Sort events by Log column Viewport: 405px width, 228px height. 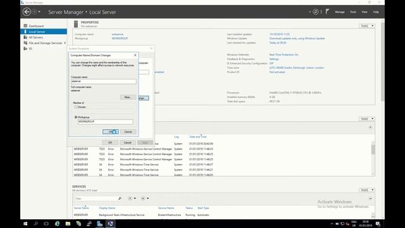tap(177, 137)
